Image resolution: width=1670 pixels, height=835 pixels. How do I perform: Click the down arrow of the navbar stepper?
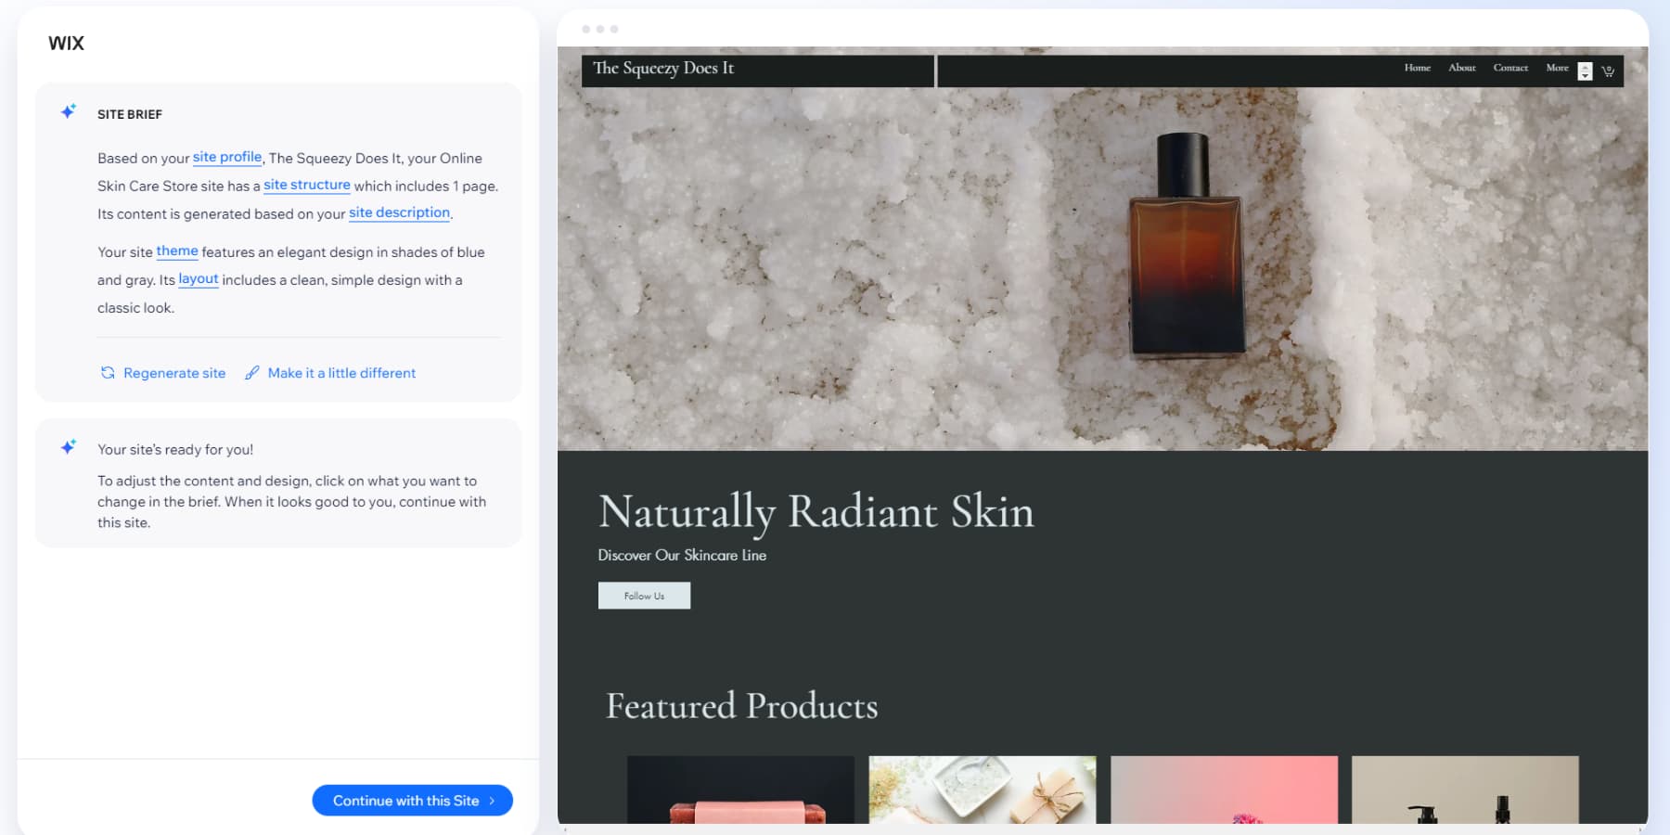point(1584,75)
